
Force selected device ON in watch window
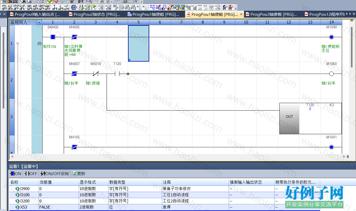click(16, 174)
